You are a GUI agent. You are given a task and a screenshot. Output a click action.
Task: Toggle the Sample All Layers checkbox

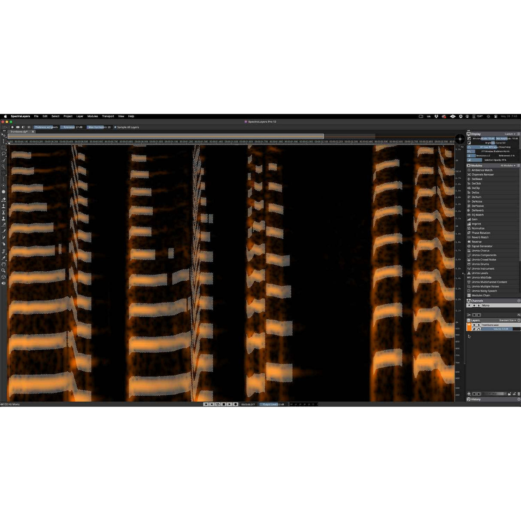(x=115, y=127)
